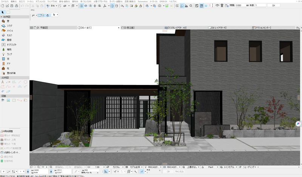Collapse the 3D作図 toolbox section
The height and width of the screenshot is (177, 302).
click(x=2, y=17)
